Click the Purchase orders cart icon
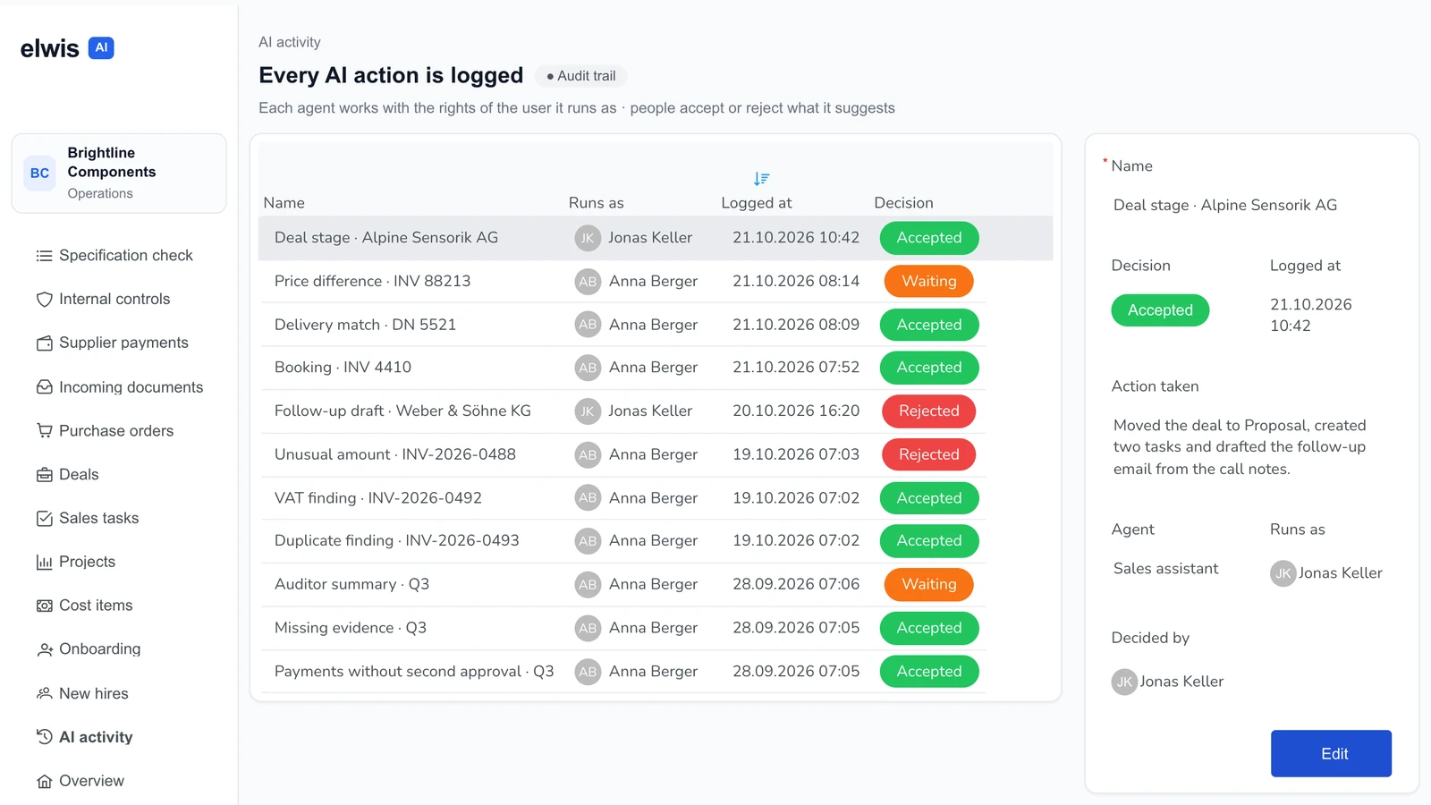The height and width of the screenshot is (805, 1431). click(44, 431)
